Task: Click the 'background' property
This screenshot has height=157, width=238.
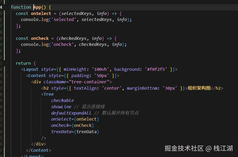Action: (x=127, y=69)
